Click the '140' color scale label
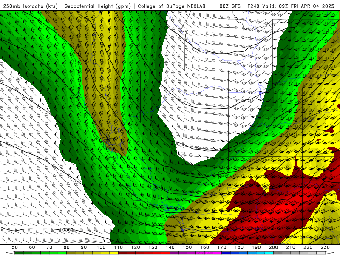The image size is (340, 255). tap(170, 247)
